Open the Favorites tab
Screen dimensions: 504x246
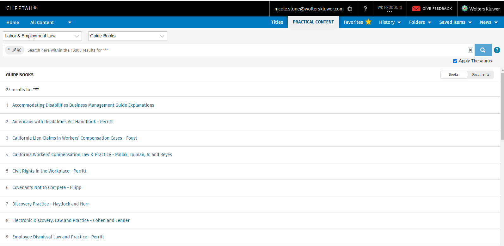(x=353, y=22)
